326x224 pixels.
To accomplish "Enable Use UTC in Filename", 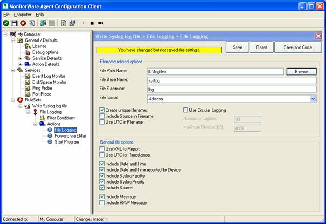I will tap(102, 122).
